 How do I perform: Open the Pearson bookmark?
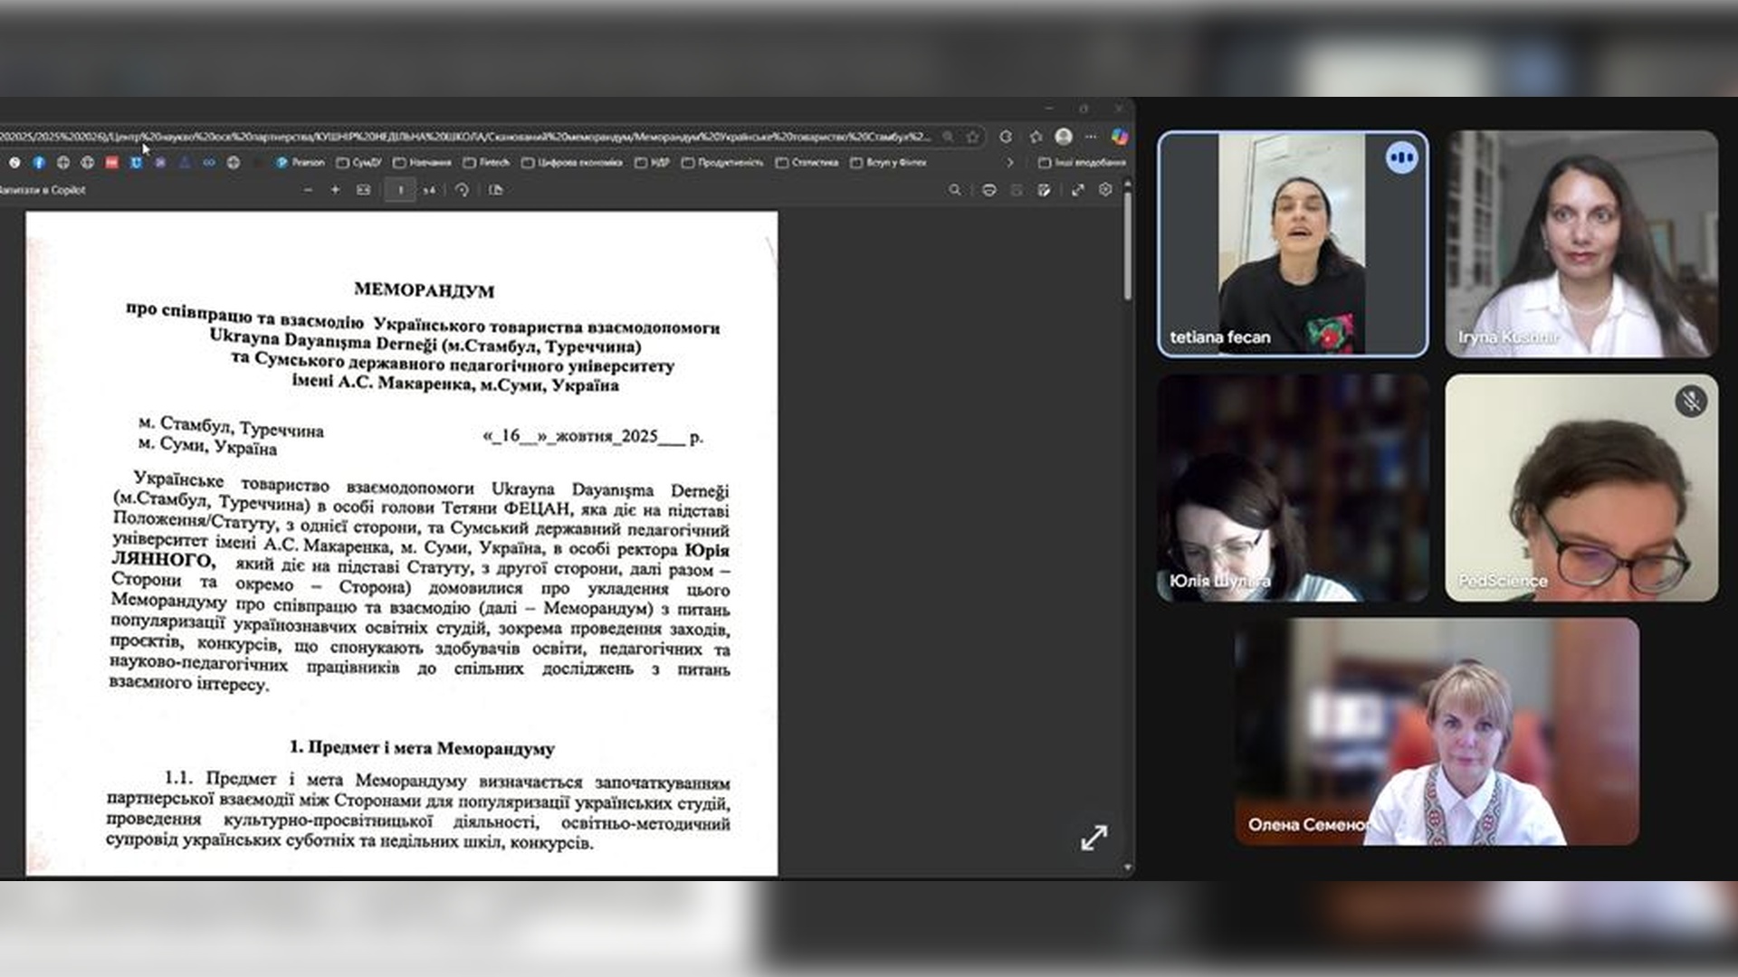click(301, 163)
